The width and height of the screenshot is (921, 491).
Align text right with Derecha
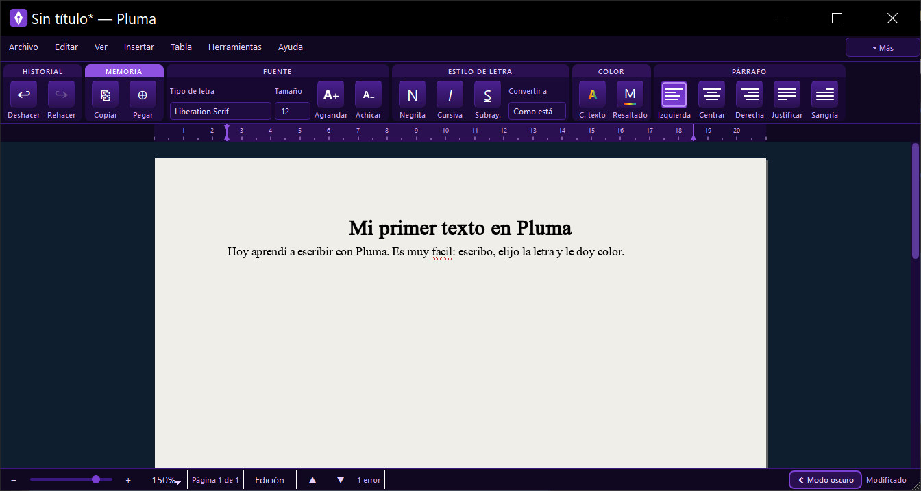[x=749, y=95]
